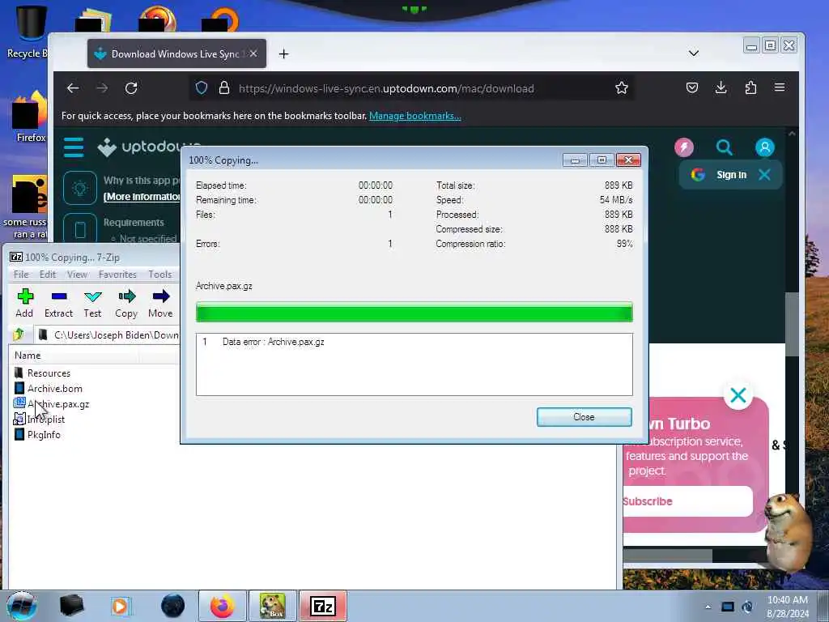Click the Pocket save icon

click(692, 87)
